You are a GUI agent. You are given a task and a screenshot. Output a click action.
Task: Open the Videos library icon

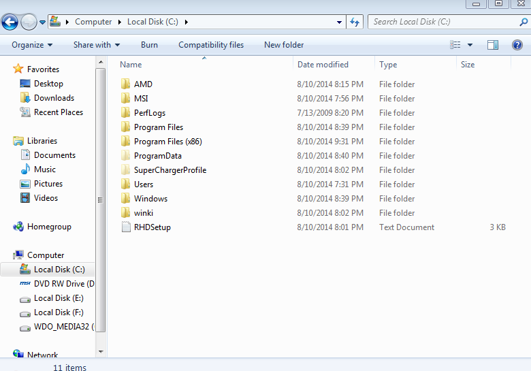click(25, 197)
